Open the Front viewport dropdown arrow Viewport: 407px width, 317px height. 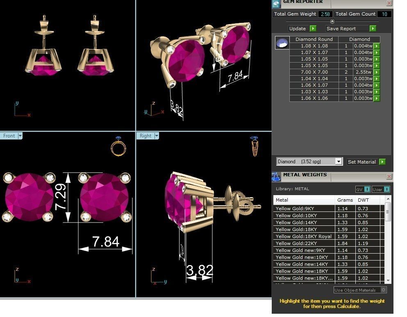(x=20, y=136)
